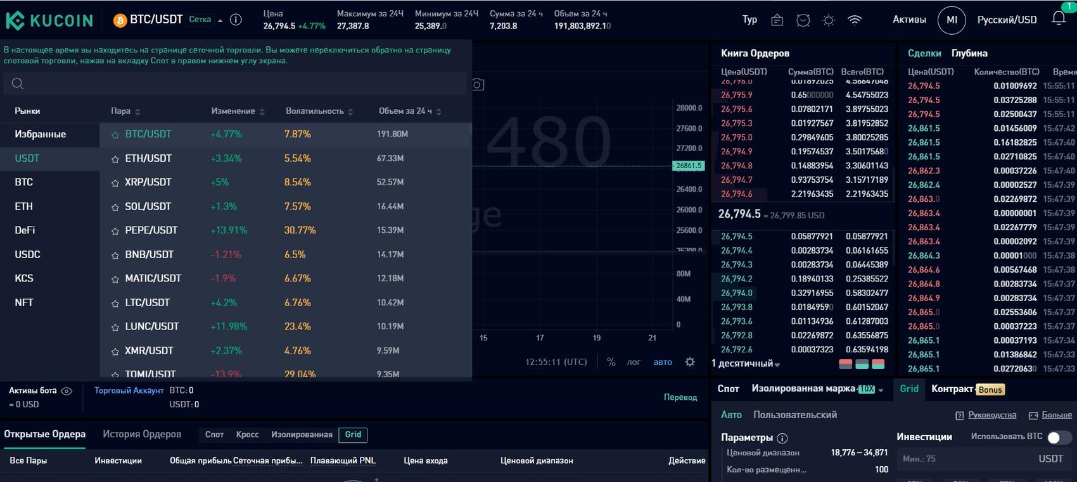Click the chart screenshot camera icon
This screenshot has height=482, width=1077.
click(478, 84)
